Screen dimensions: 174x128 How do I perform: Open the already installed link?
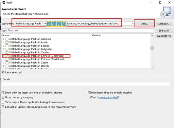click(108, 97)
